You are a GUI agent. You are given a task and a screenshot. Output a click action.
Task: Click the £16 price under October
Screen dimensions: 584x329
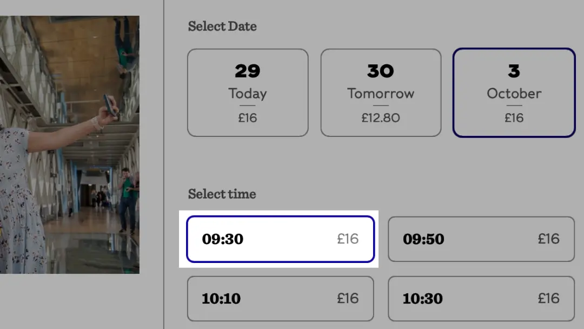514,117
